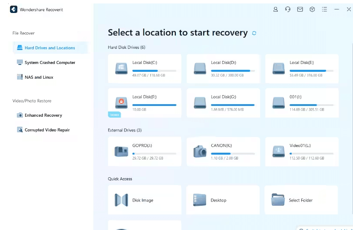Click the 53.49 GB / 316.00 GB text

306,75
